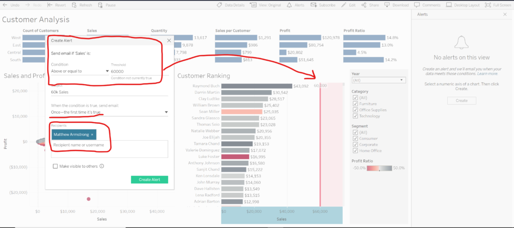Image resolution: width=514 pixels, height=228 pixels.
Task: Open the View: Original menu icon
Action: point(253,5)
